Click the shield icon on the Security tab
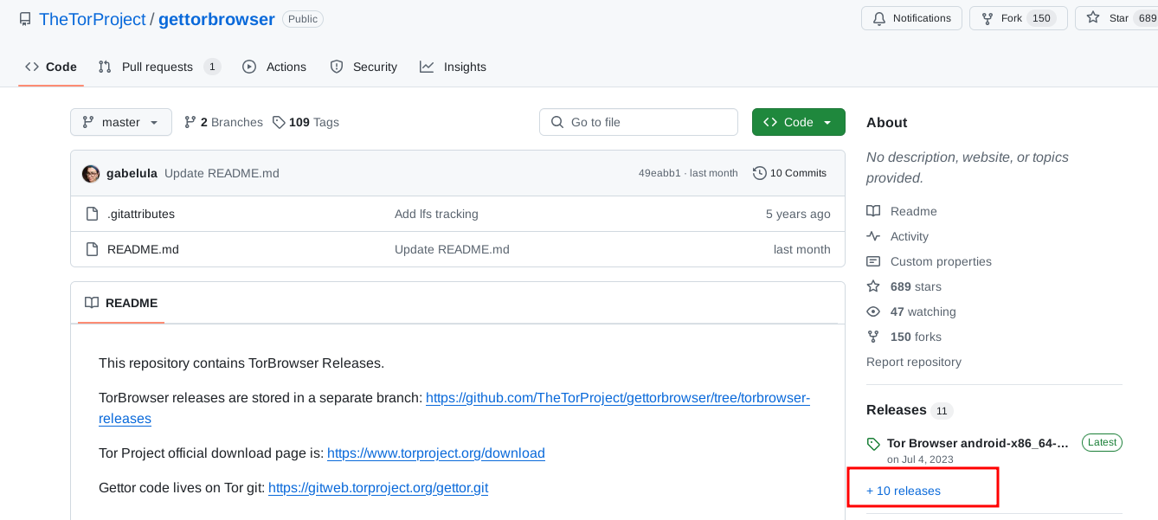The image size is (1158, 520). (337, 67)
